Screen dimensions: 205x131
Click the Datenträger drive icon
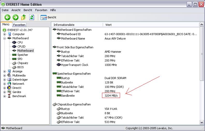pyautogui.click(x=9, y=80)
